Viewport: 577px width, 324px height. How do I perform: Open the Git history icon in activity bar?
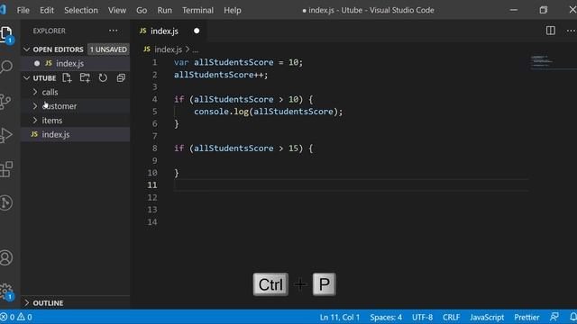(x=6, y=202)
